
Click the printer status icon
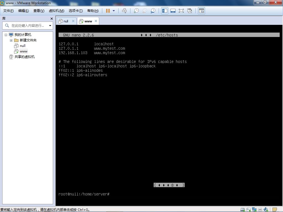[260, 210]
